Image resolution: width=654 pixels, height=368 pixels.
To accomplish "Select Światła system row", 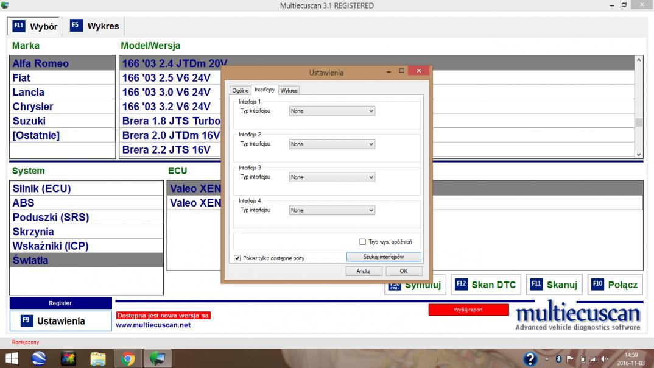I will (86, 260).
